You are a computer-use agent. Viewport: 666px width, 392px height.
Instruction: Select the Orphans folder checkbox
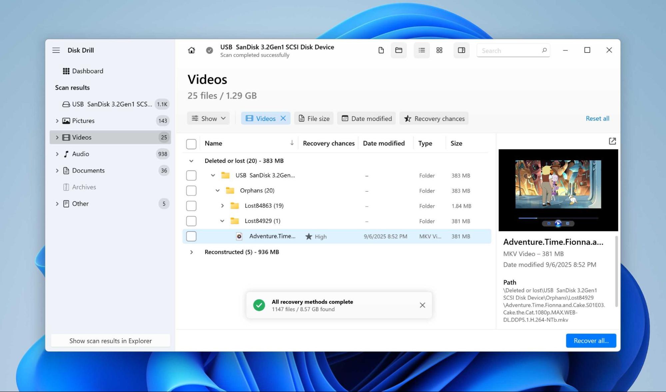tap(191, 191)
